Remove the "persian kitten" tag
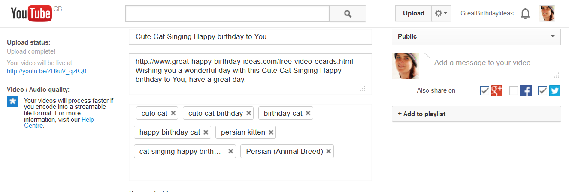569x192 pixels. point(271,132)
